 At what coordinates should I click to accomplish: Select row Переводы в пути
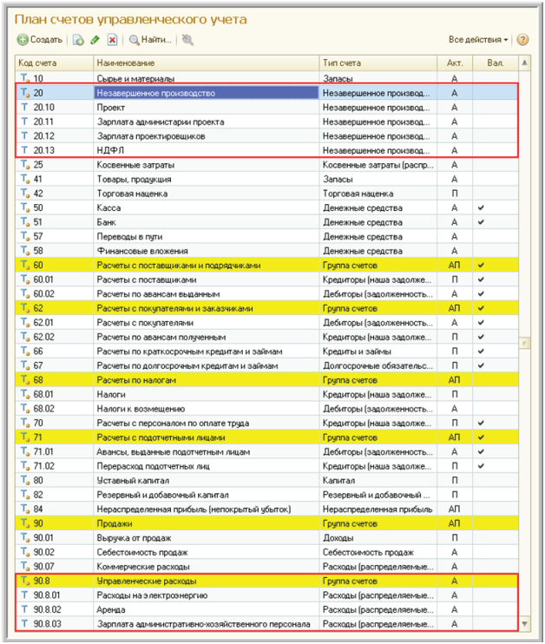click(267, 237)
